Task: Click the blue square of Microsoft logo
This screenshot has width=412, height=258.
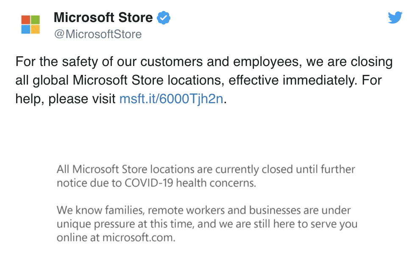Action: [26, 29]
